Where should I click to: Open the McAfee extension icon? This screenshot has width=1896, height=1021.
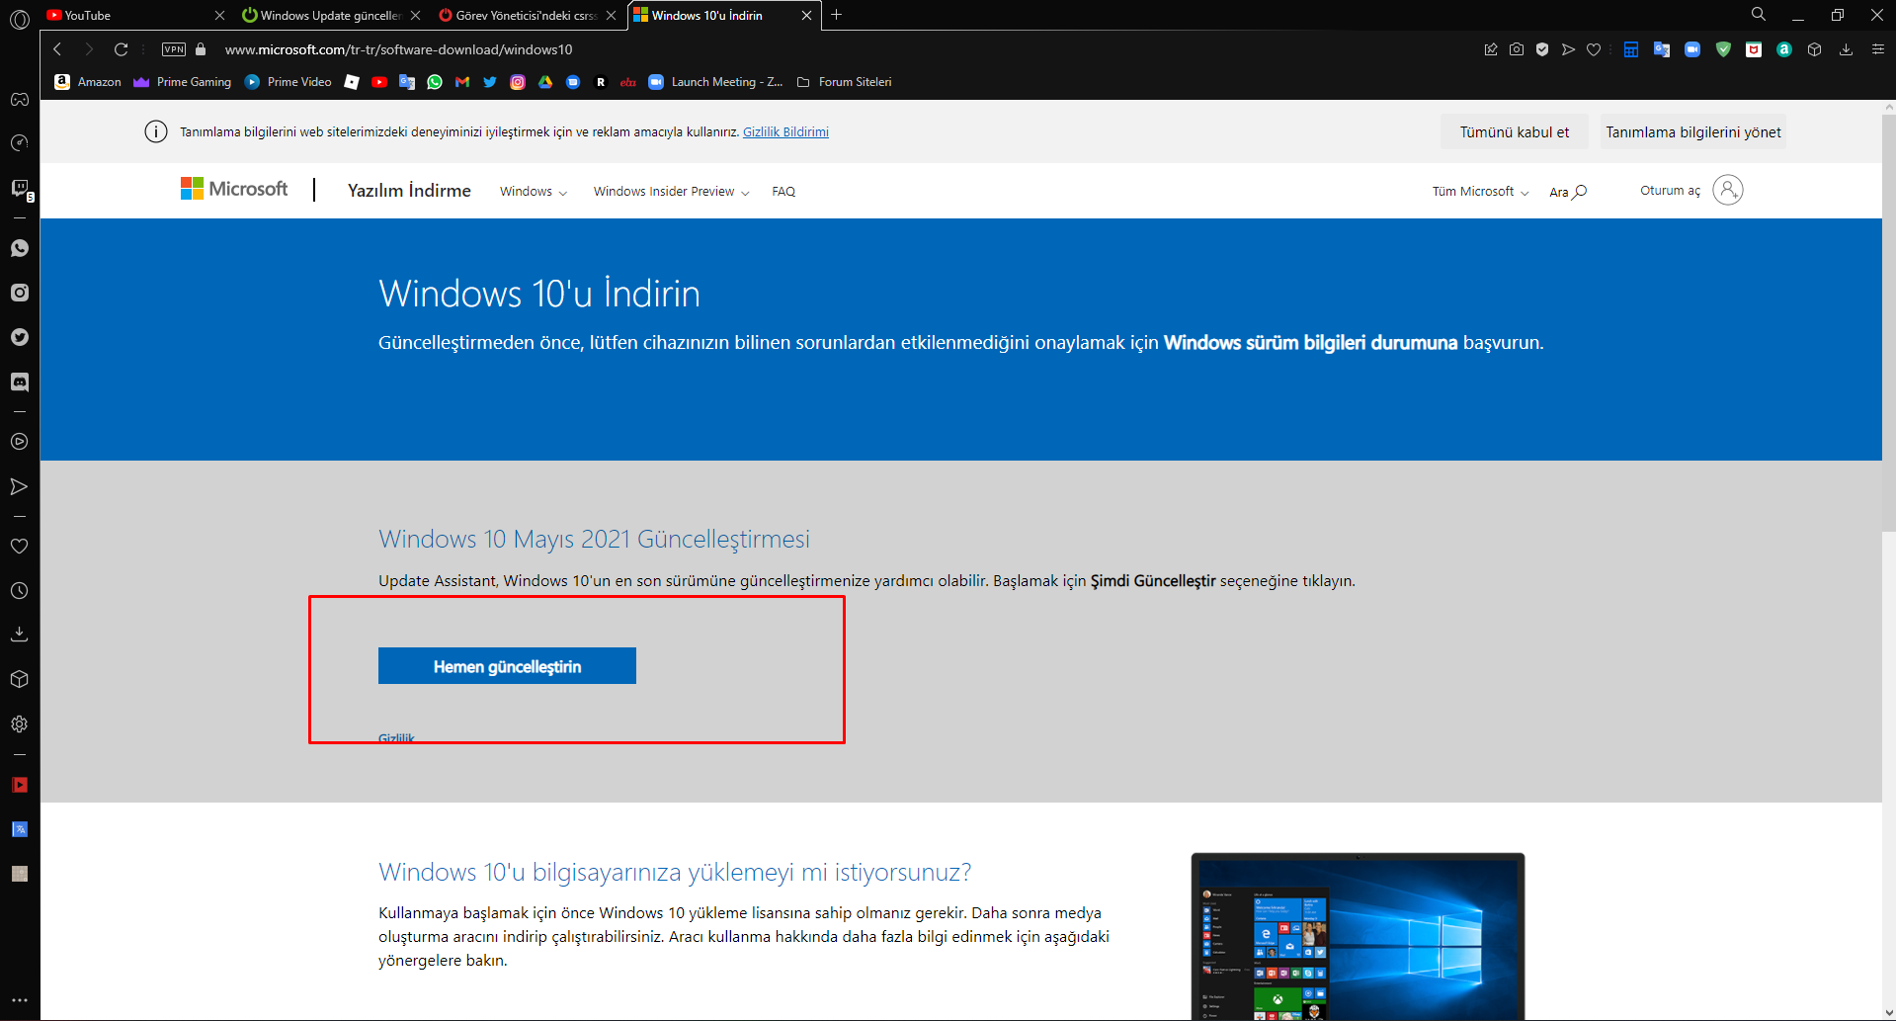pyautogui.click(x=1754, y=49)
